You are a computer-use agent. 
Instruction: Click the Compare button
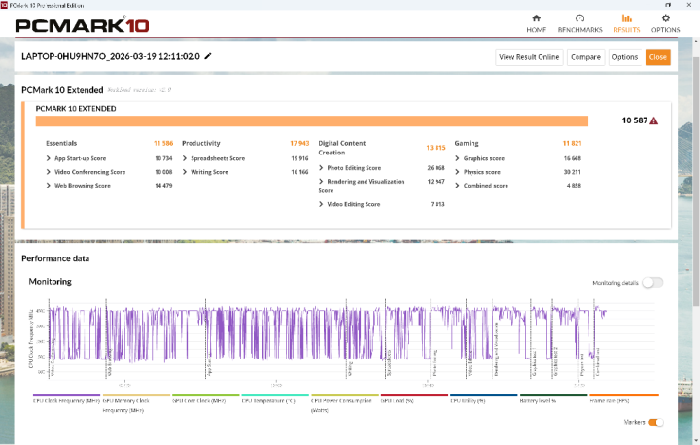(x=585, y=57)
